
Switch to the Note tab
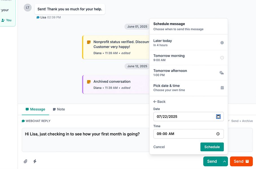tap(59, 109)
